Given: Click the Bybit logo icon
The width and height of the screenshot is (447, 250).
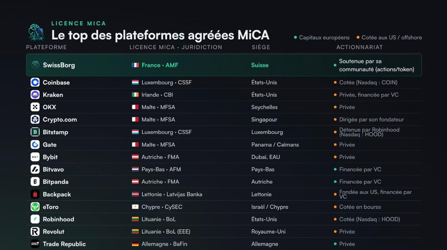Looking at the screenshot, I should tap(35, 157).
